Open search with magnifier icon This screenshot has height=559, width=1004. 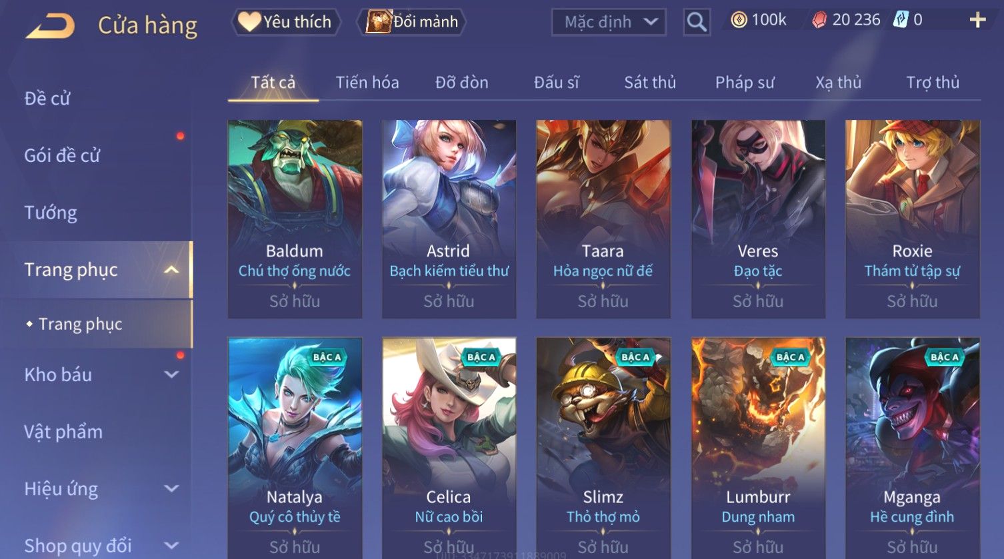[697, 22]
